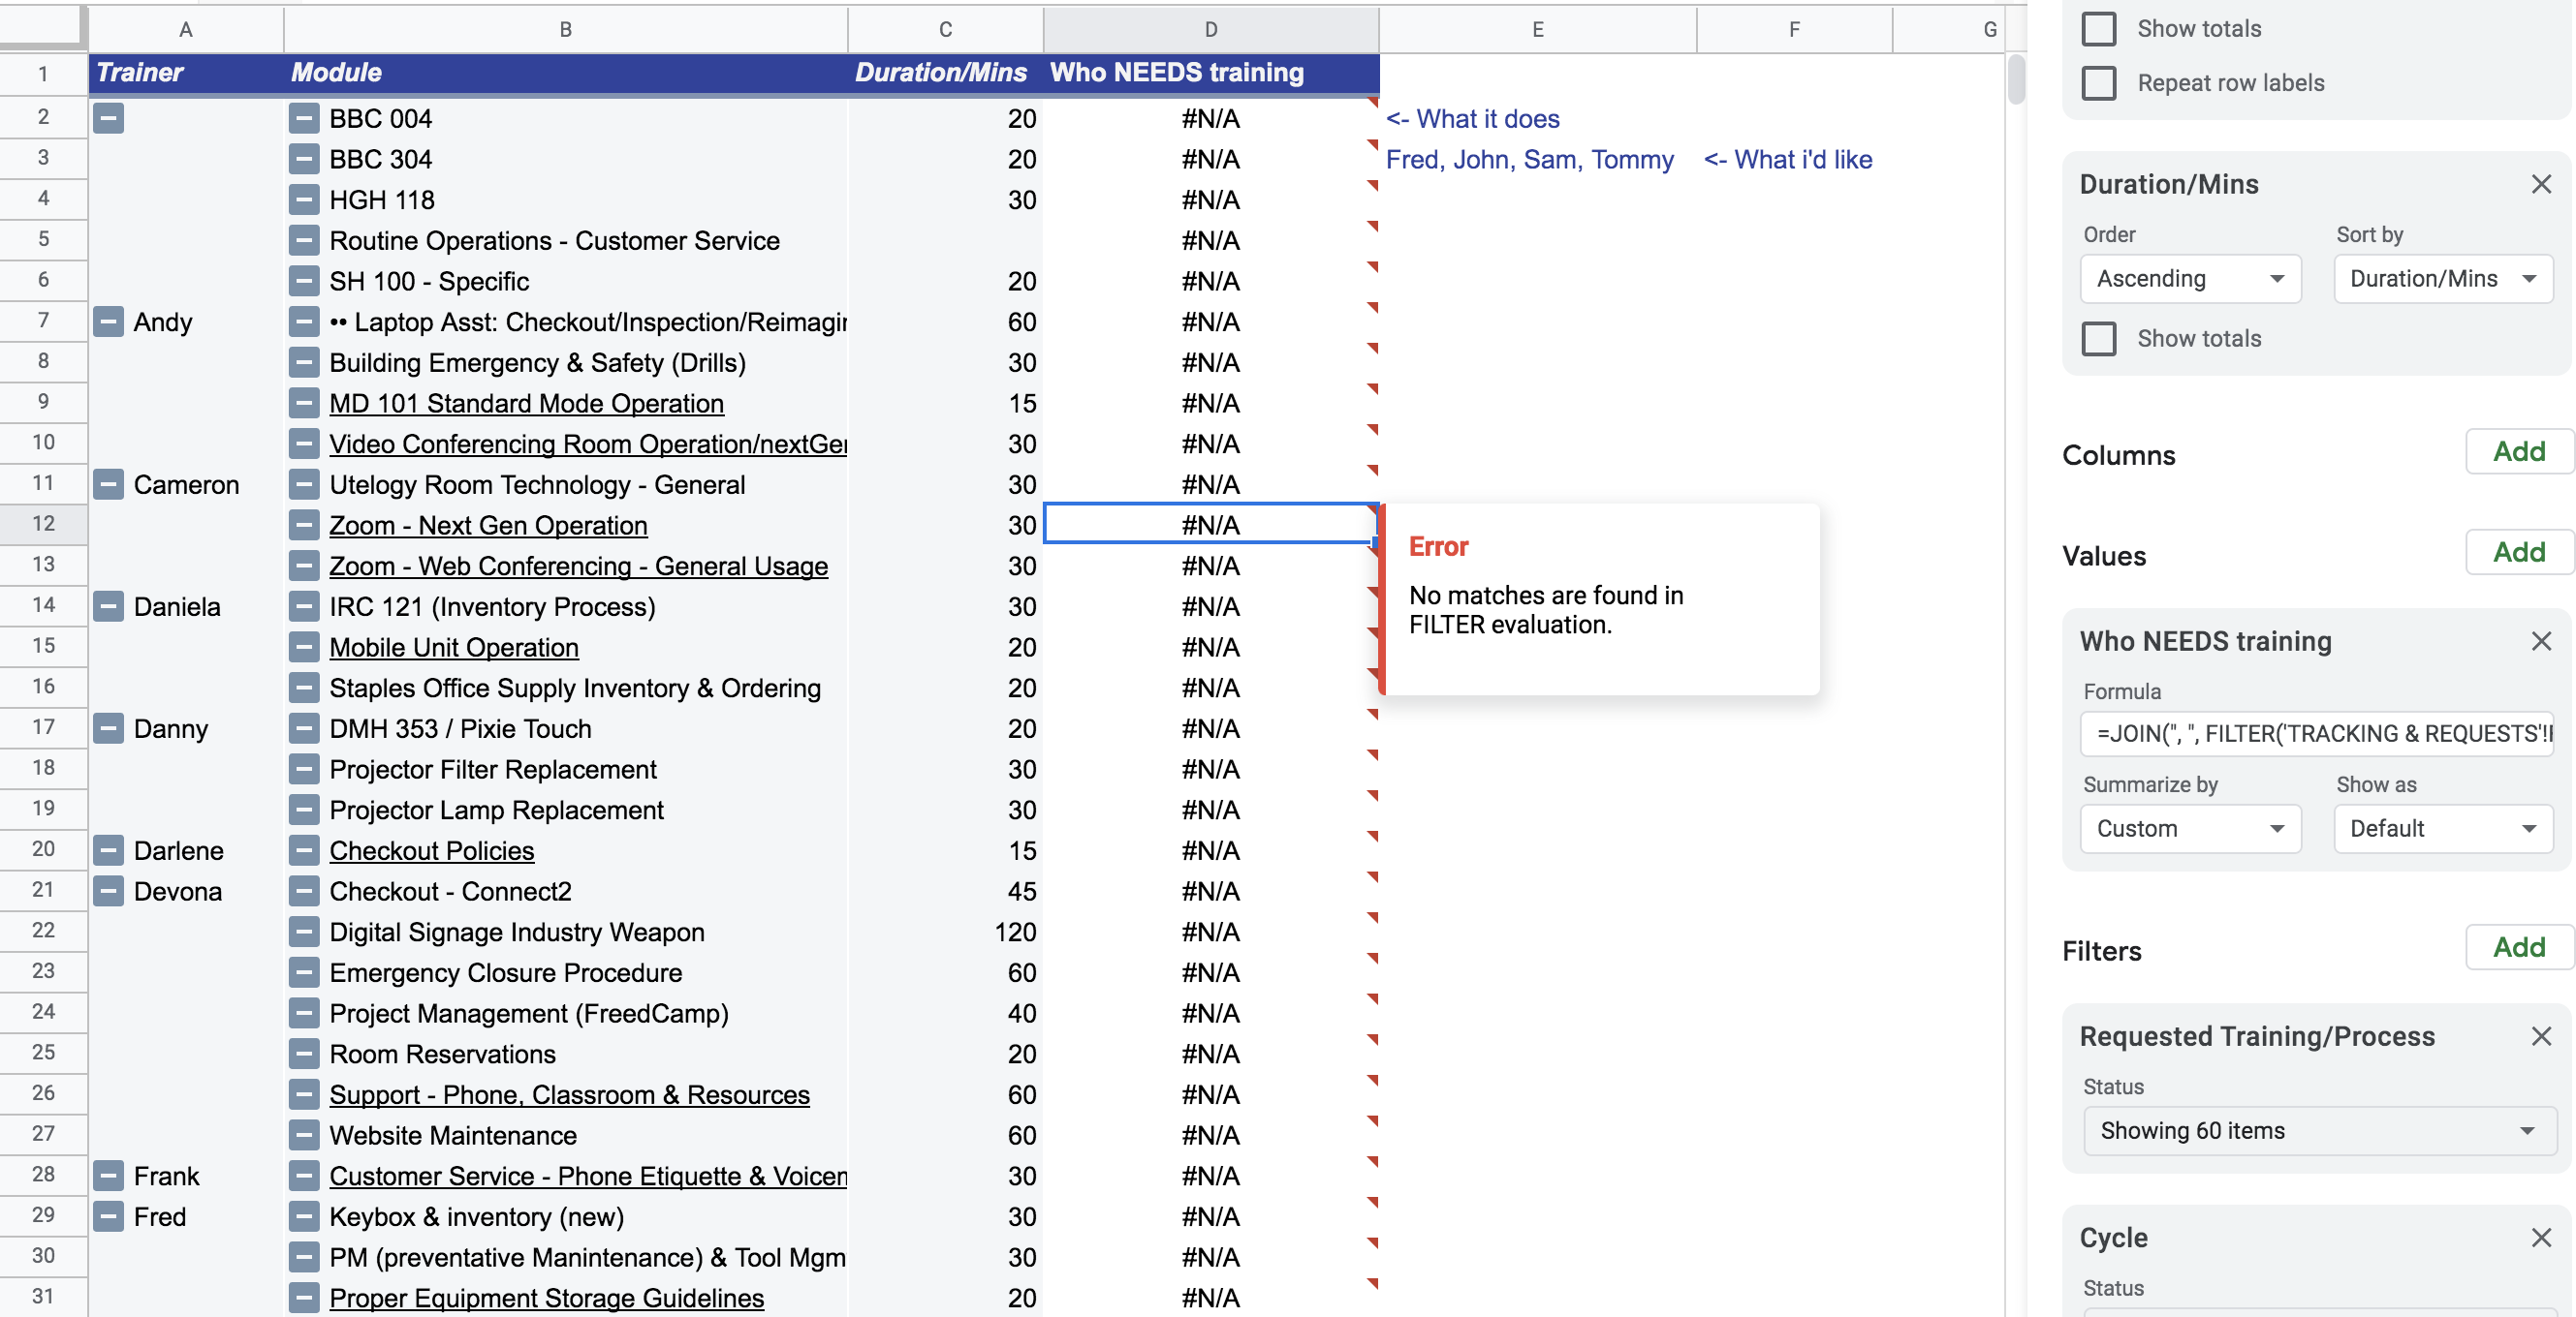
Task: Open Support - Phone, Classroom & Resources link
Action: [x=569, y=1094]
